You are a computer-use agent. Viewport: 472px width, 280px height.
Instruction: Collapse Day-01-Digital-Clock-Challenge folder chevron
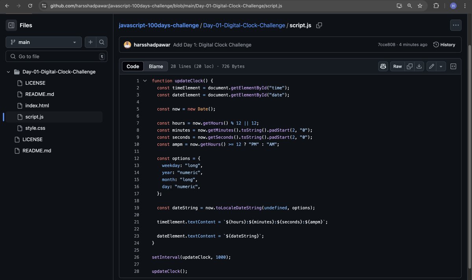coord(8,72)
